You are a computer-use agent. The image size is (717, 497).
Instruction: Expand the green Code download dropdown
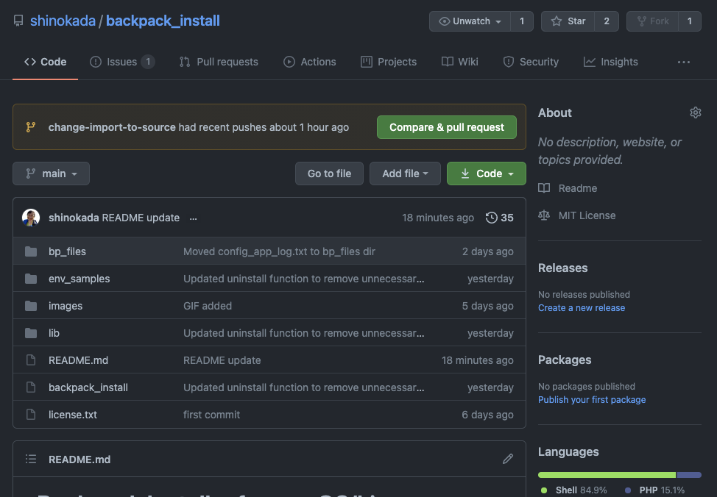pyautogui.click(x=486, y=174)
